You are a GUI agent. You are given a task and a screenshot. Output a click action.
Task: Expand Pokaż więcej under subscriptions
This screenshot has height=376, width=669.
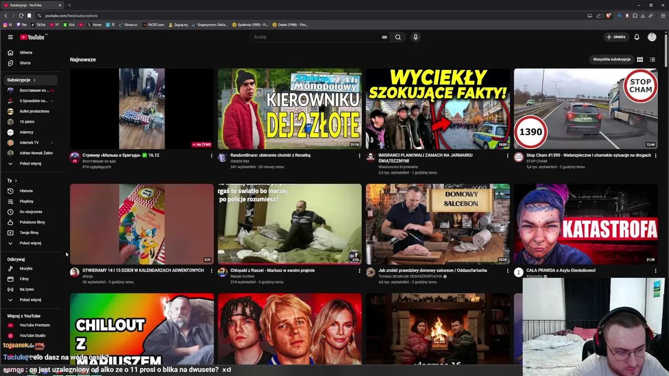coord(30,163)
